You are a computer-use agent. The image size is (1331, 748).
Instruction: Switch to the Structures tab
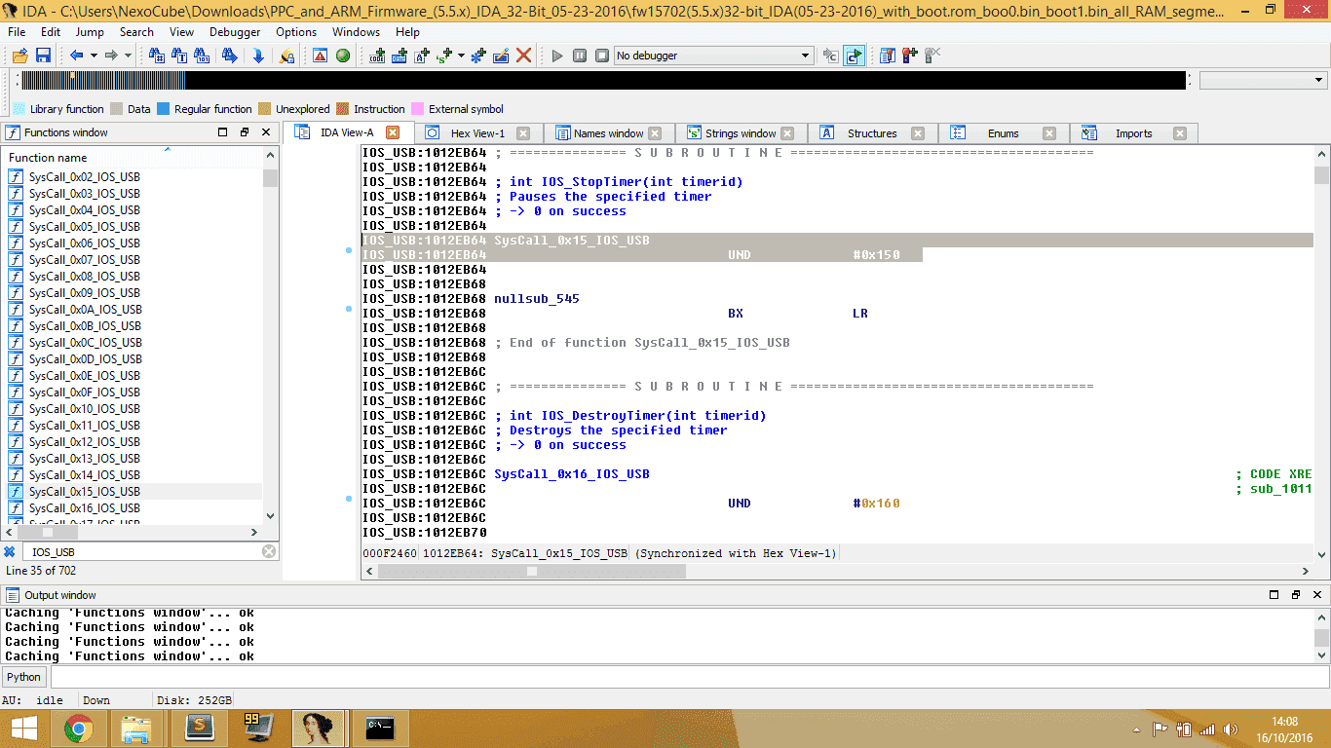(x=872, y=133)
